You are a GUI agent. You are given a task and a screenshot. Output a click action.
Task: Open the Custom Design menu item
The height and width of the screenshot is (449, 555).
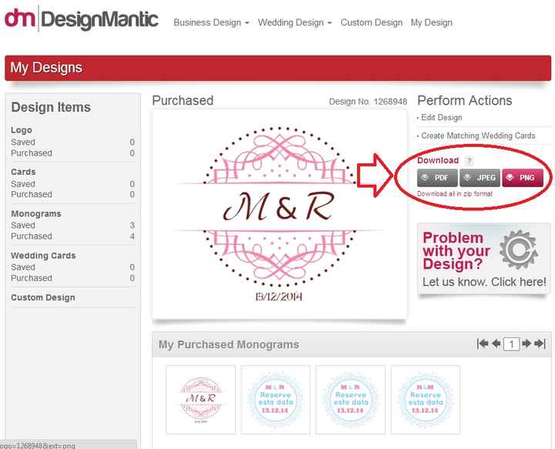[372, 22]
